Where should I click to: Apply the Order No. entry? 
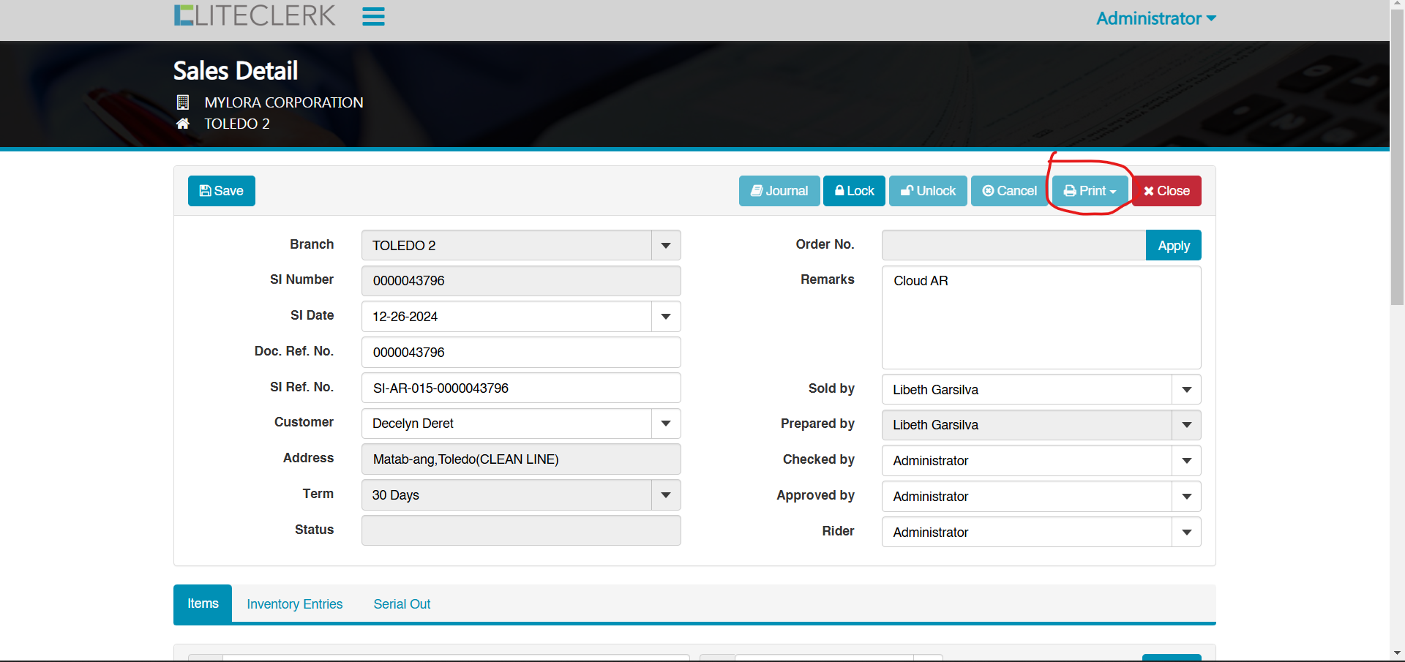[1173, 246]
